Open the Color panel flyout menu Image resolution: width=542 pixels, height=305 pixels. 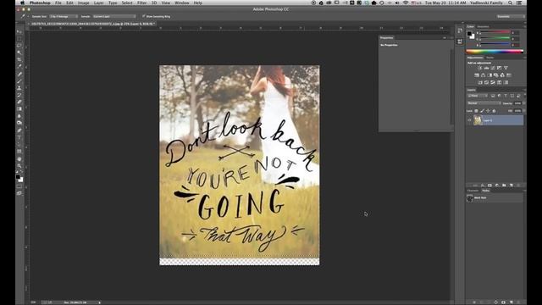tap(524, 26)
